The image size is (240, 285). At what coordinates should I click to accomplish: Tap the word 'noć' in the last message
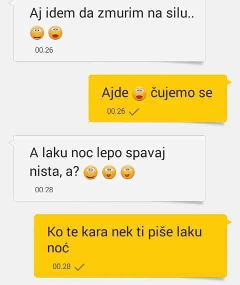click(x=58, y=248)
